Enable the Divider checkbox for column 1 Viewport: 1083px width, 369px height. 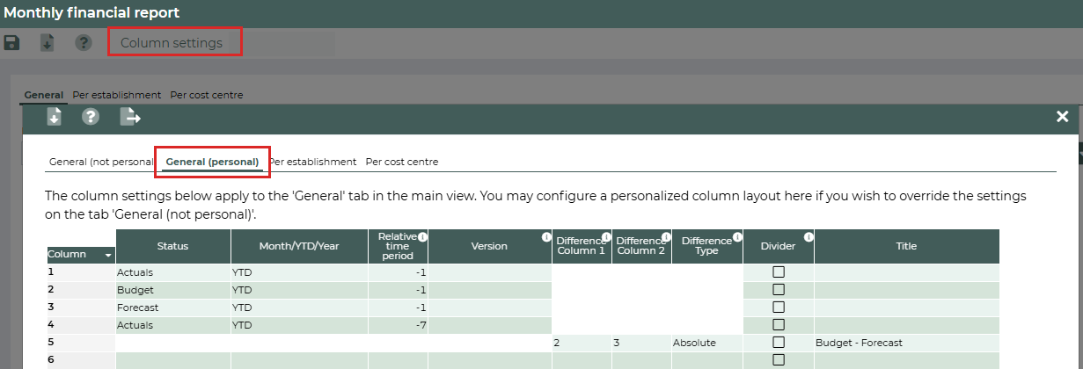778,272
